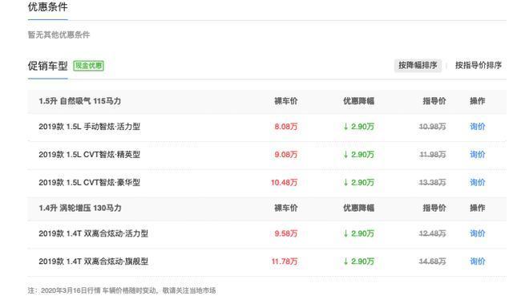Image resolution: width=513 pixels, height=300 pixels.
Task: Click model name 2019款 1.5L CVT智炫·豪华型
Action: point(89,182)
